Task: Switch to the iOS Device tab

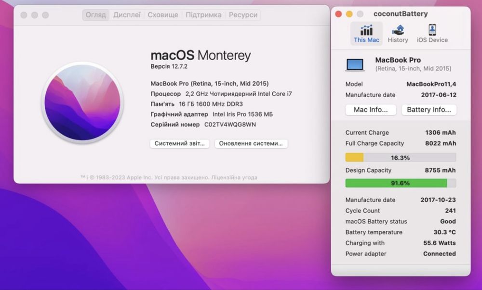Action: 432,34
